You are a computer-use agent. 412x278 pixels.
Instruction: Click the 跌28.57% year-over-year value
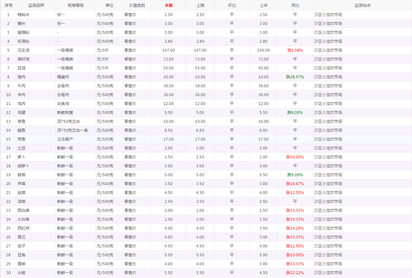pyautogui.click(x=295, y=77)
